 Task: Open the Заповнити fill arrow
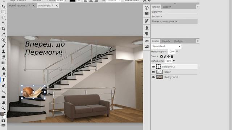(x=174, y=61)
